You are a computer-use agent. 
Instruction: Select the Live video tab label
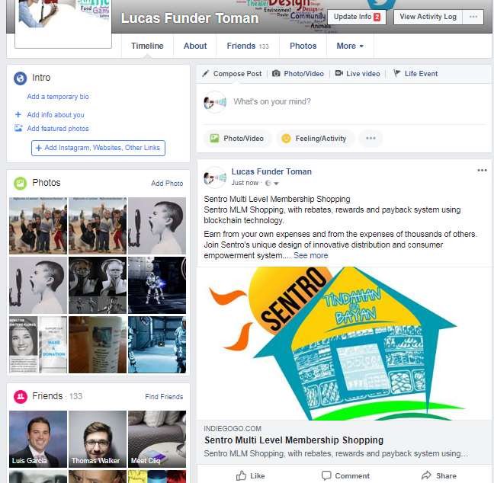tap(363, 74)
